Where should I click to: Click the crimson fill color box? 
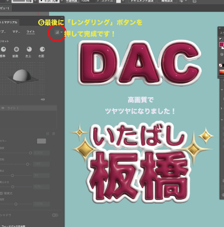[x=221, y=44]
